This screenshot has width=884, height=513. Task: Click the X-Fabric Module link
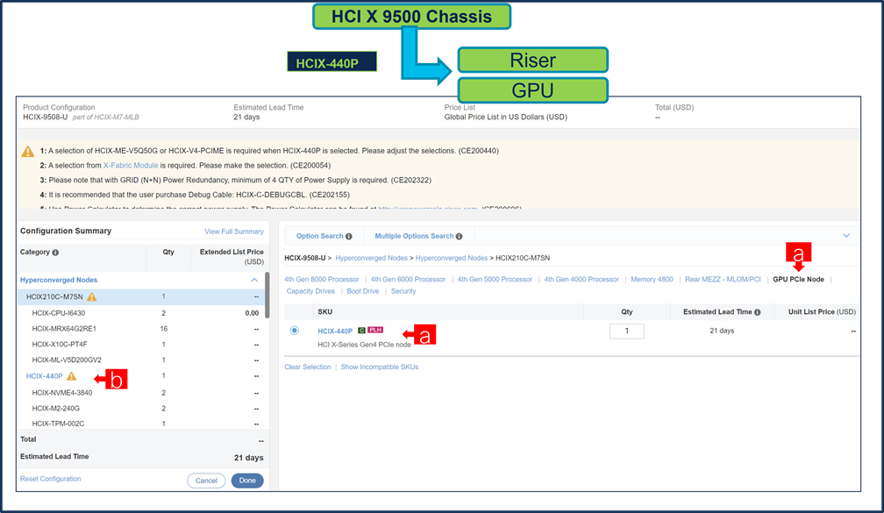130,166
